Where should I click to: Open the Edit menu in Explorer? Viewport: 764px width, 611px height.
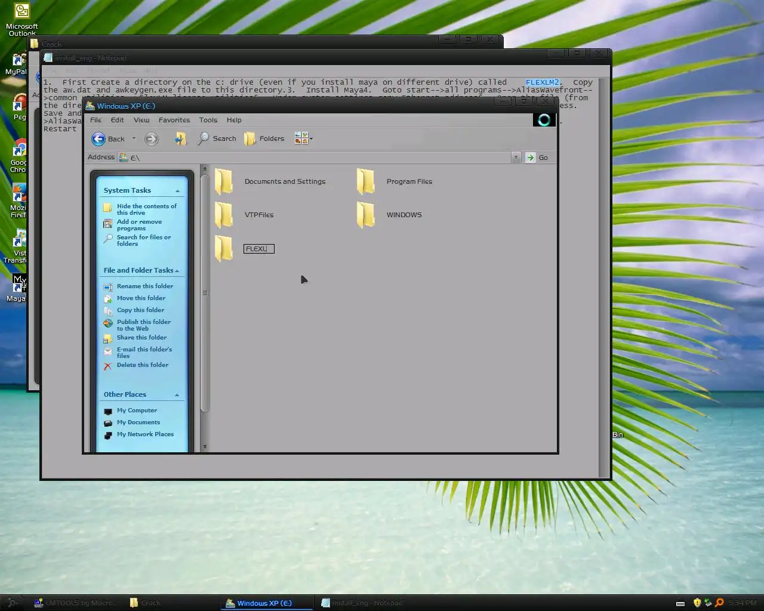pos(118,120)
